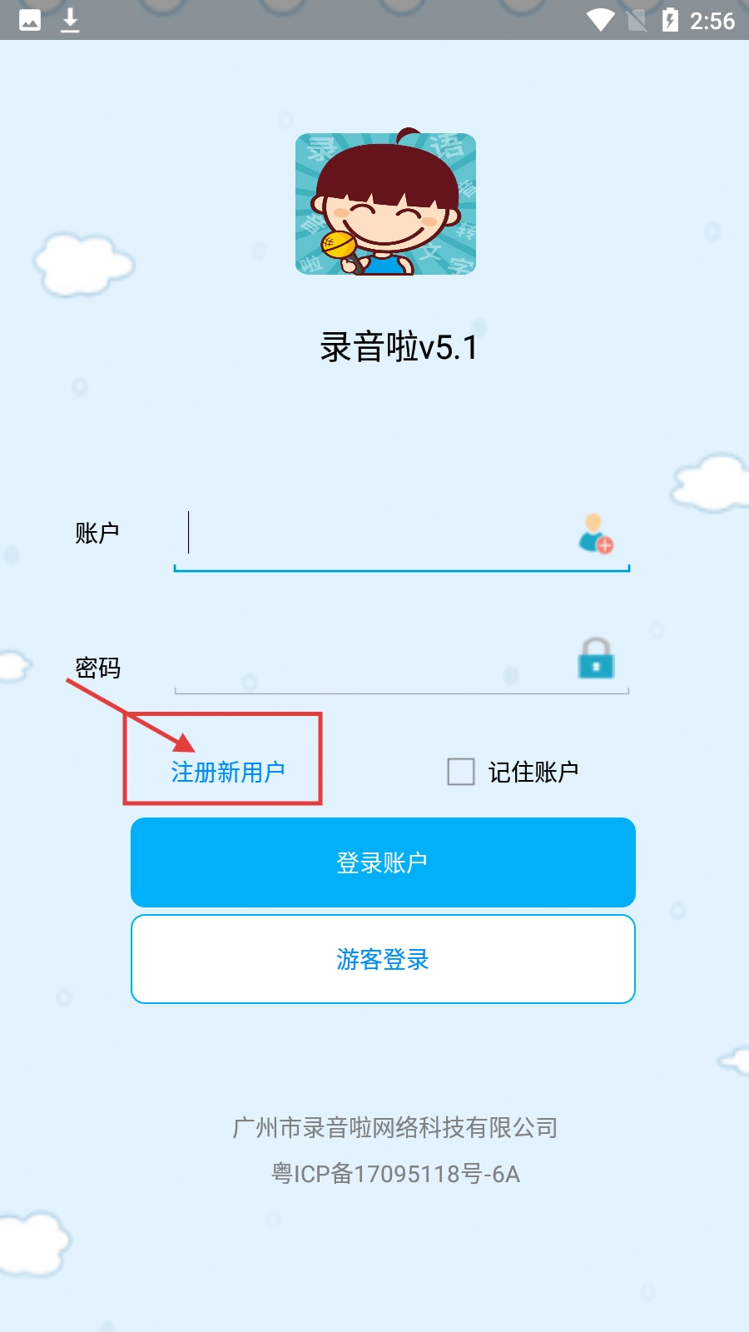Tap the lock icon in password field

pos(596,659)
